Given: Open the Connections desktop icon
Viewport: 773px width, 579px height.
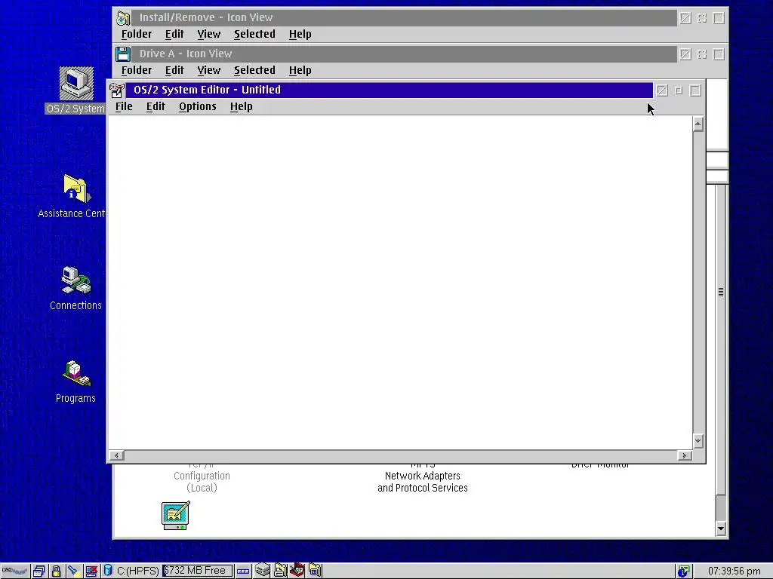Looking at the screenshot, I should (x=76, y=280).
